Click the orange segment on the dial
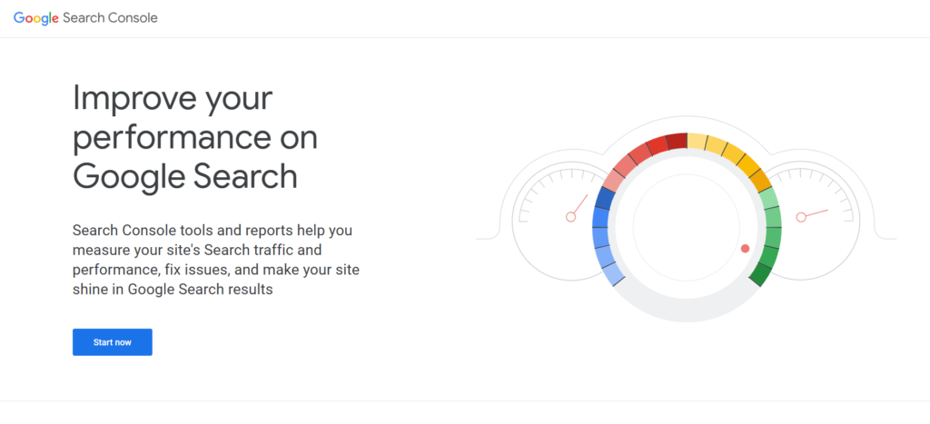Viewport: 930px width, 424px height. click(760, 181)
